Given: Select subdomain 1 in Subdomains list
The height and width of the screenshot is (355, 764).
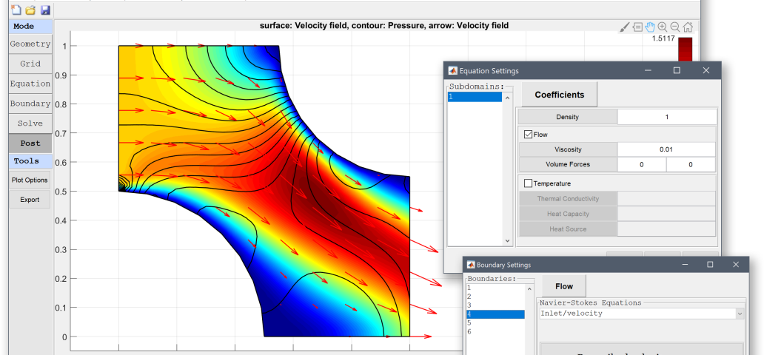Looking at the screenshot, I should [475, 97].
